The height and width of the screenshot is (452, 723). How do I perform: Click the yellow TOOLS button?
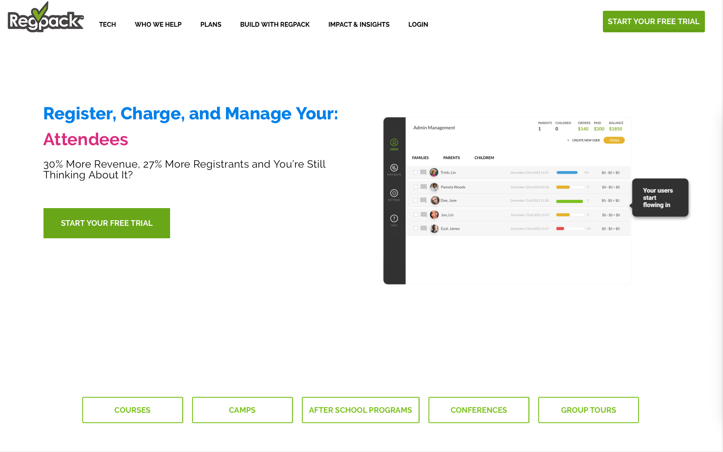tap(614, 140)
